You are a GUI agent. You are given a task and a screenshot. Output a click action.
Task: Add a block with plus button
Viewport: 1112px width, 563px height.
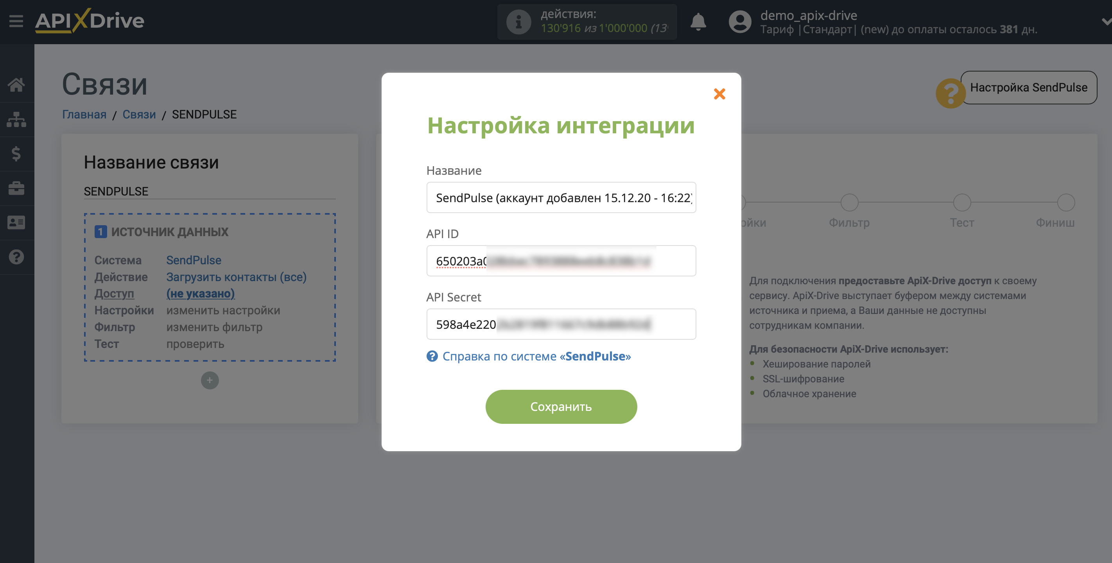pyautogui.click(x=210, y=380)
